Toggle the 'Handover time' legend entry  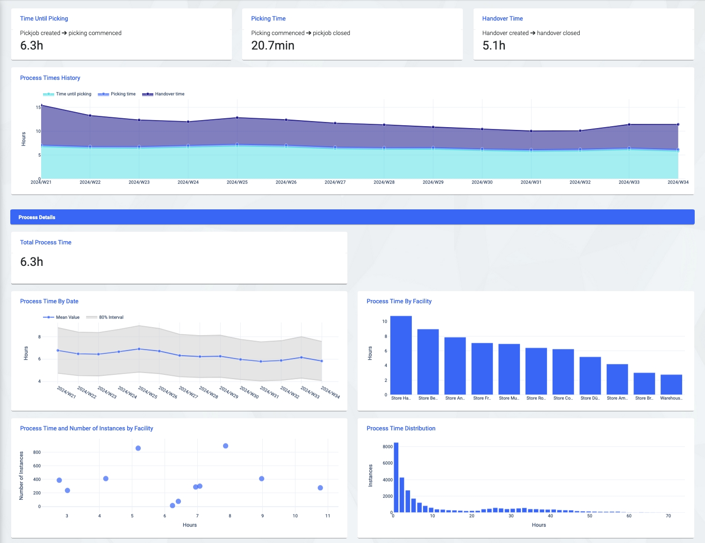tap(163, 94)
